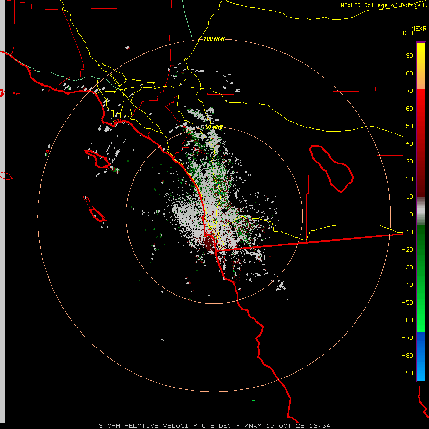Click the -20 value on the velocity scale
The height and width of the screenshot is (429, 429).
(408, 249)
